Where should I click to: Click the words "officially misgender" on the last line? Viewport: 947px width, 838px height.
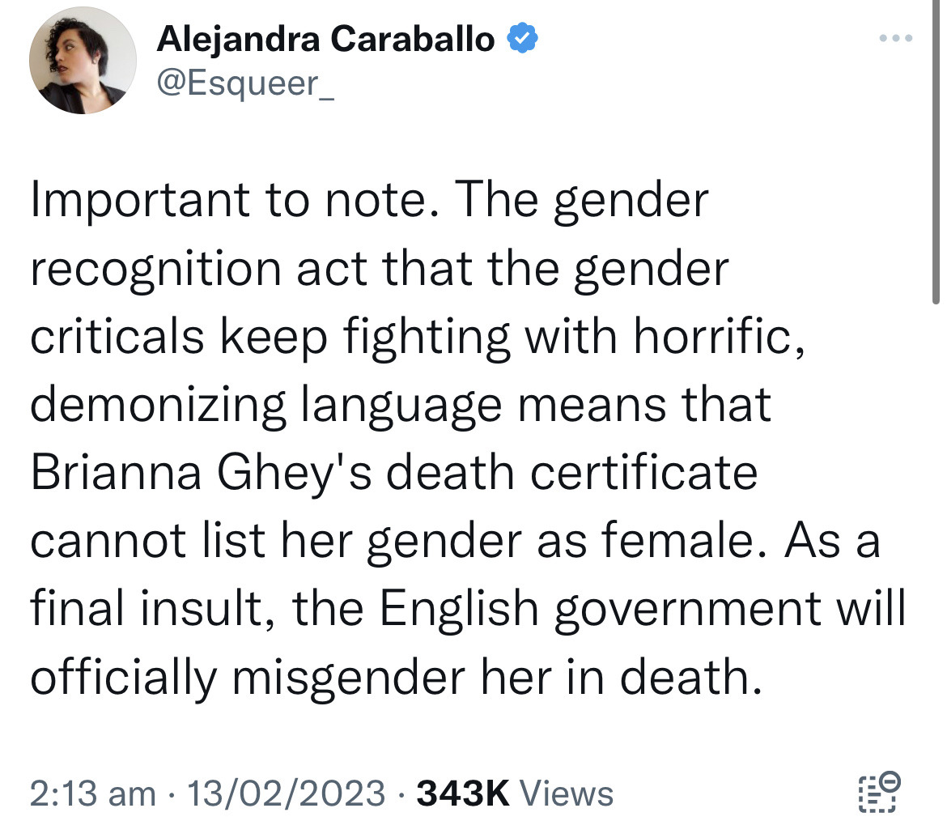[248, 678]
